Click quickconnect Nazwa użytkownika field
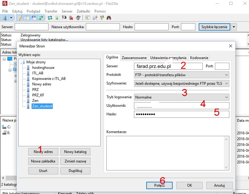The height and width of the screenshot is (194, 249). coord(103,27)
